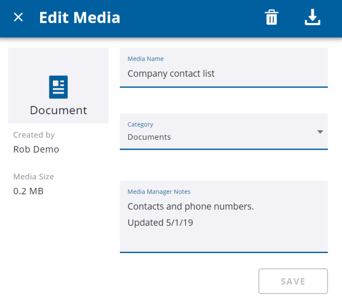Click the 'Edit Media' title text
The width and height of the screenshot is (342, 308).
[80, 18]
